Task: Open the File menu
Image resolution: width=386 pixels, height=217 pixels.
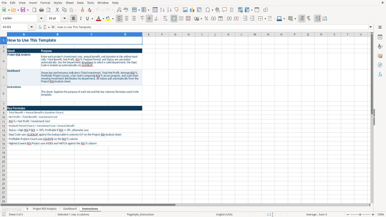Action: 4,3
